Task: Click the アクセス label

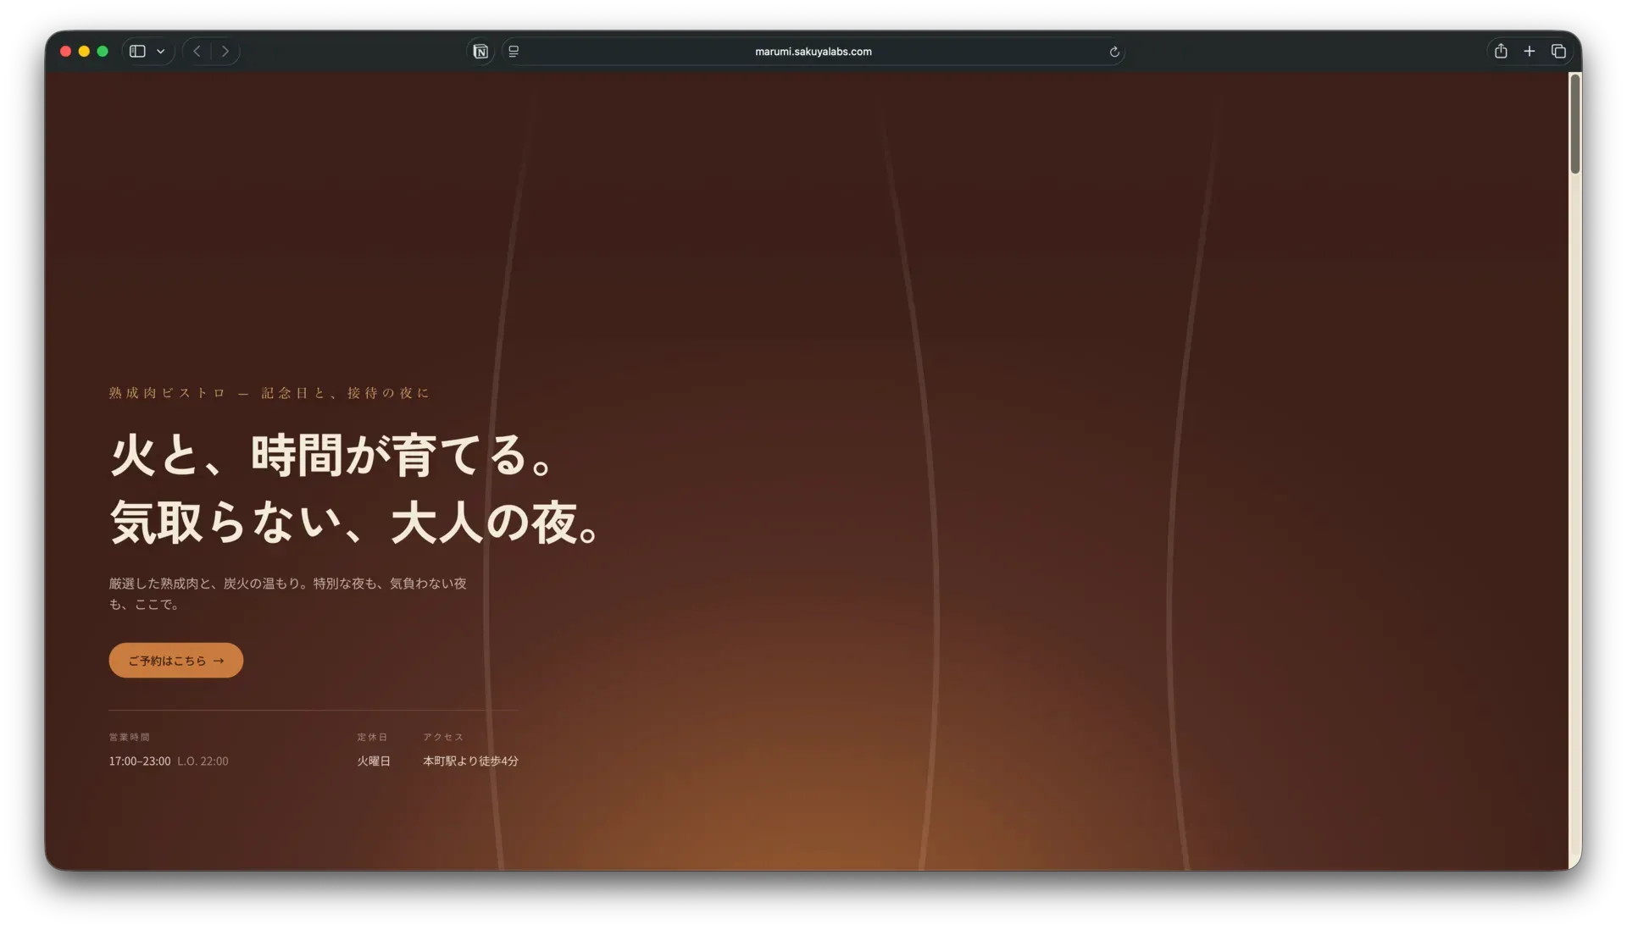Action: pyautogui.click(x=443, y=737)
